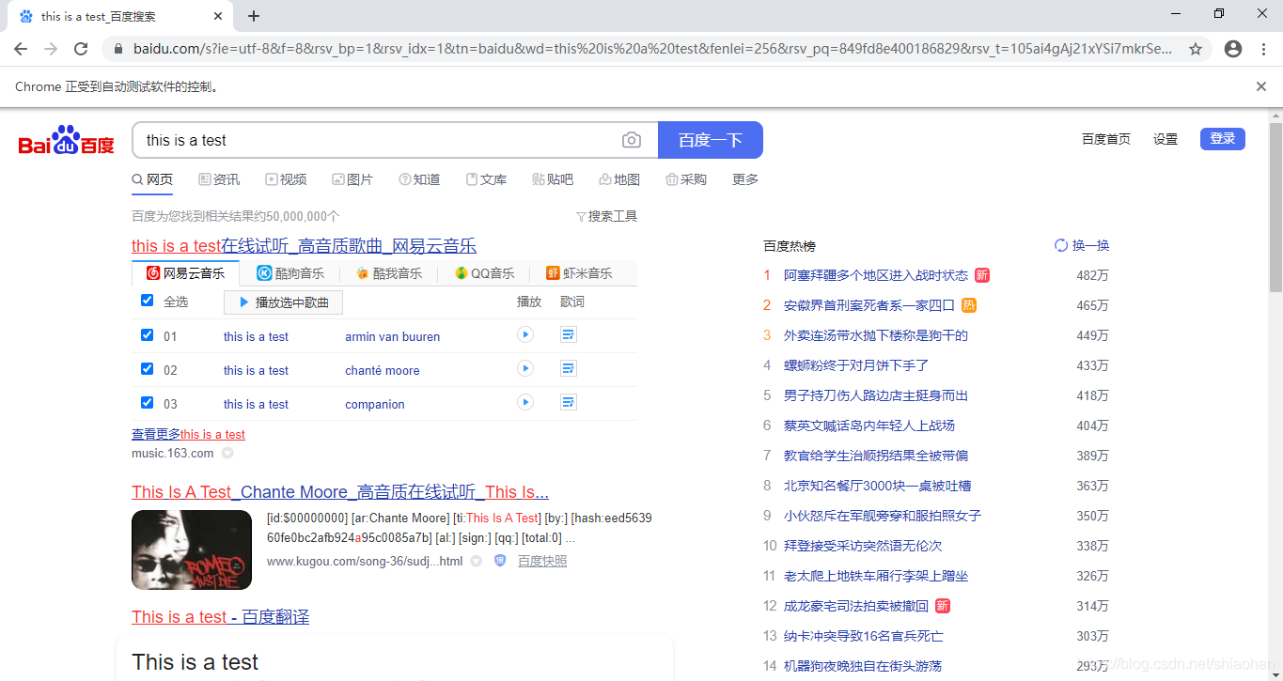Click the 播放选中歌曲 button
This screenshot has height=681, width=1283.
[283, 302]
